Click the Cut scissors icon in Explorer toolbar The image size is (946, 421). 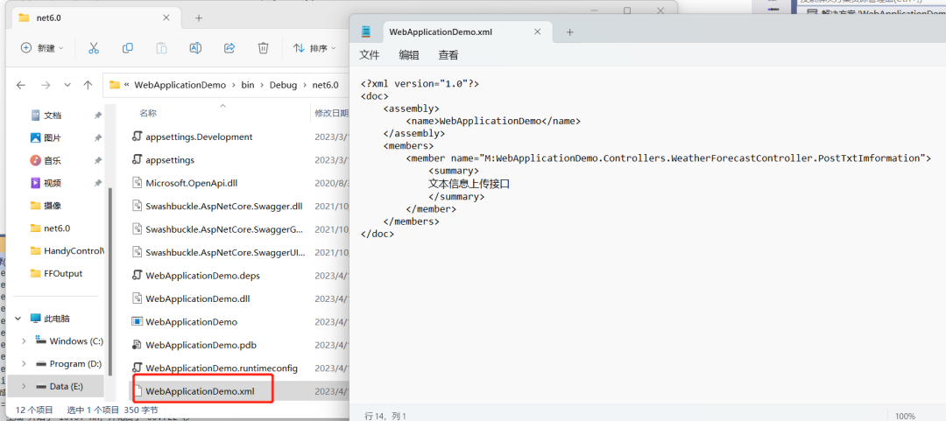coord(94,48)
